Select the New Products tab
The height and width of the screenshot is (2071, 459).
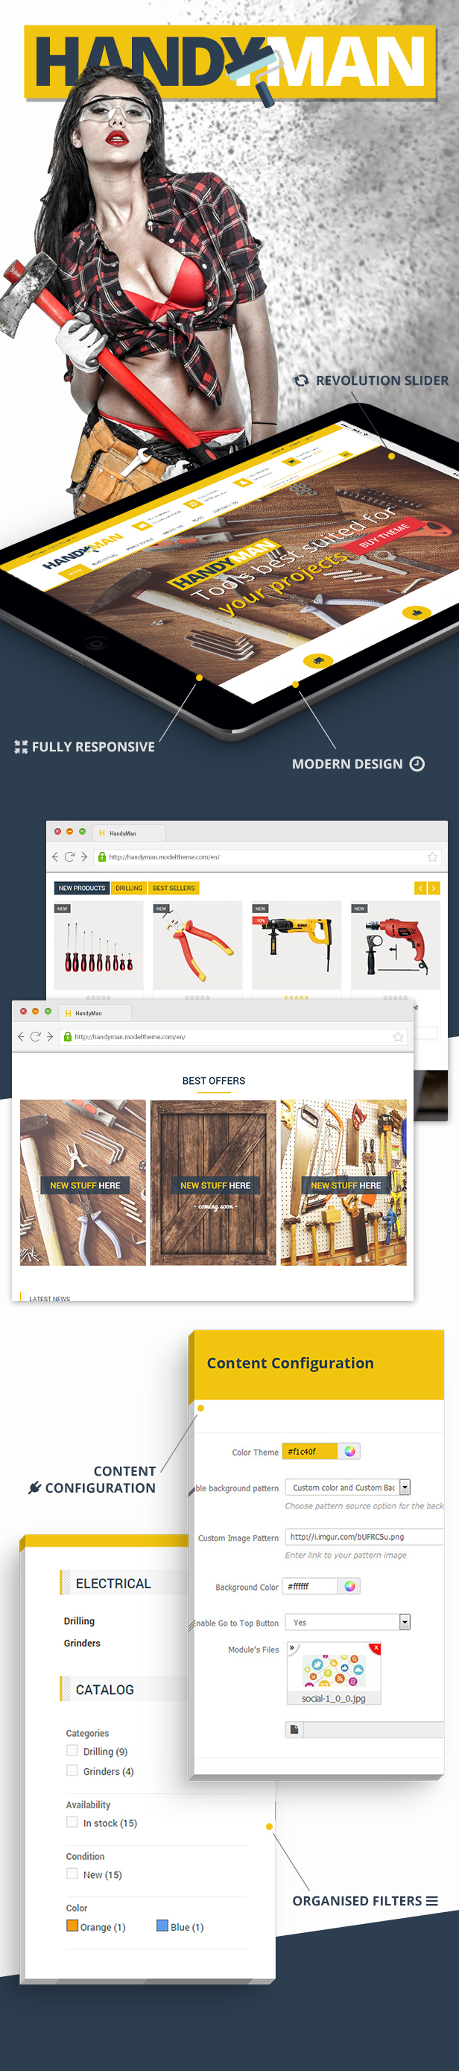pyautogui.click(x=82, y=888)
